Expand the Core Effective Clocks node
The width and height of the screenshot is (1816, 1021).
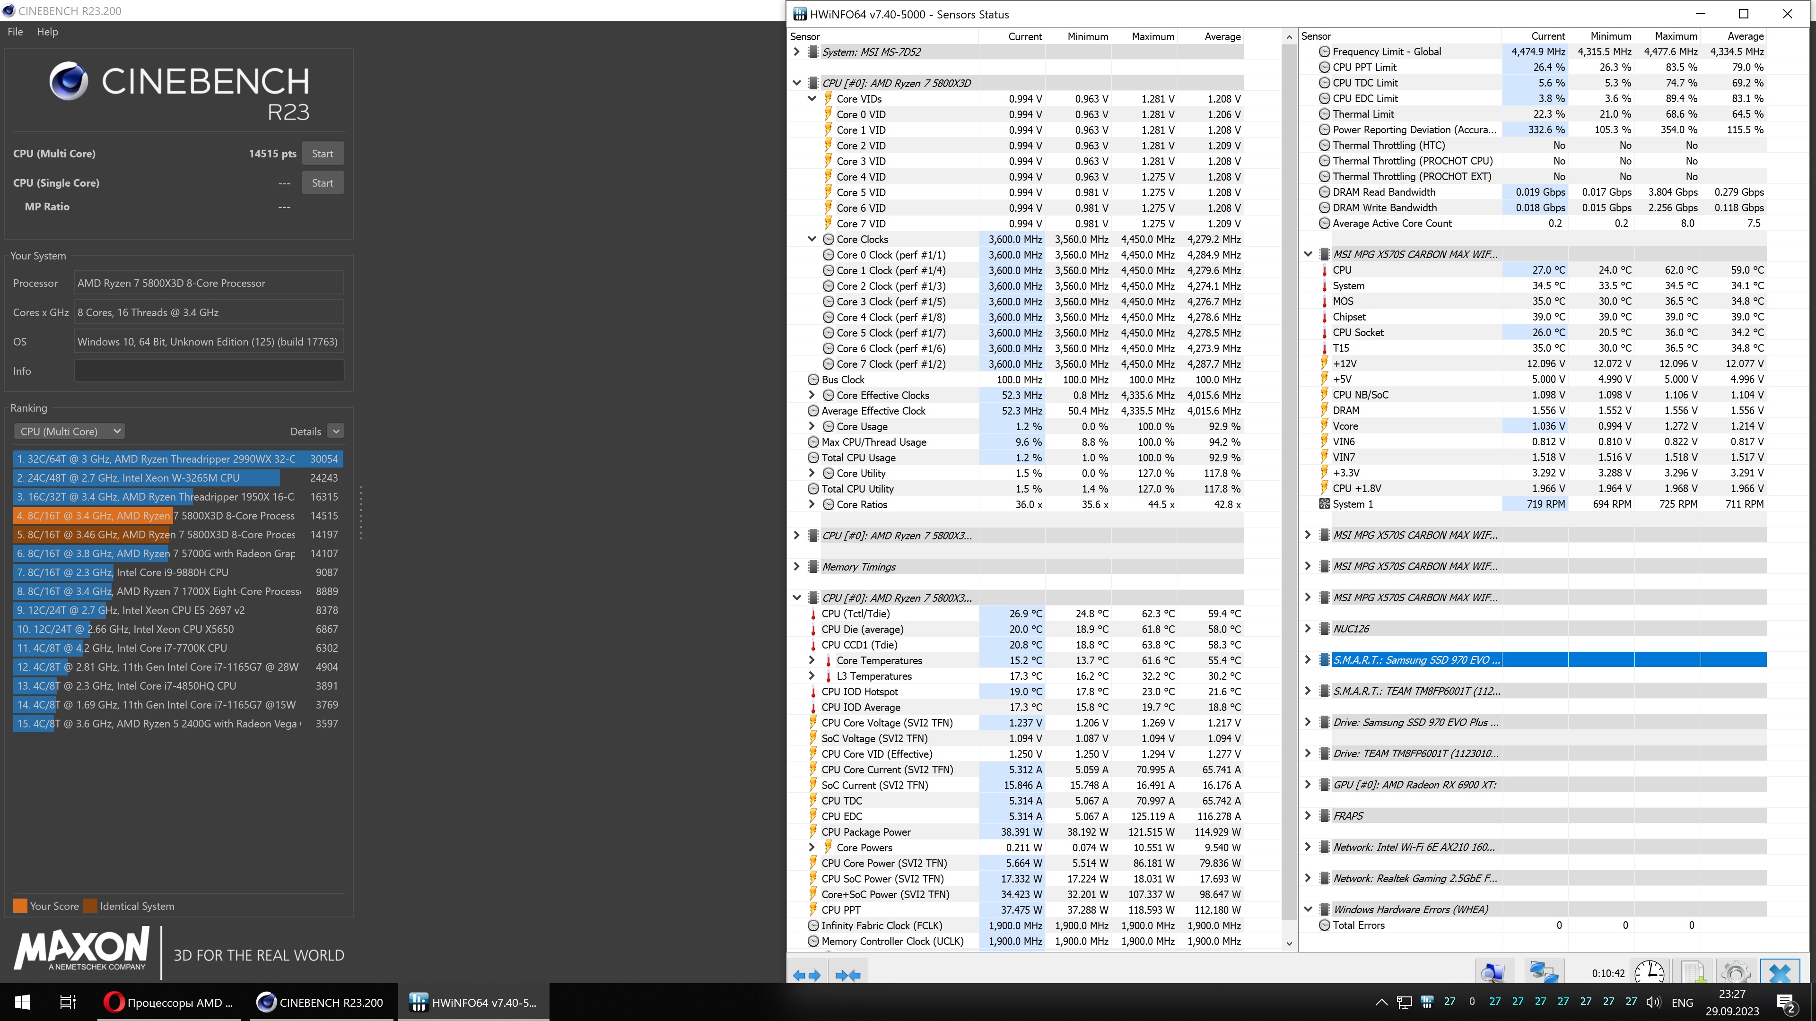tap(812, 395)
